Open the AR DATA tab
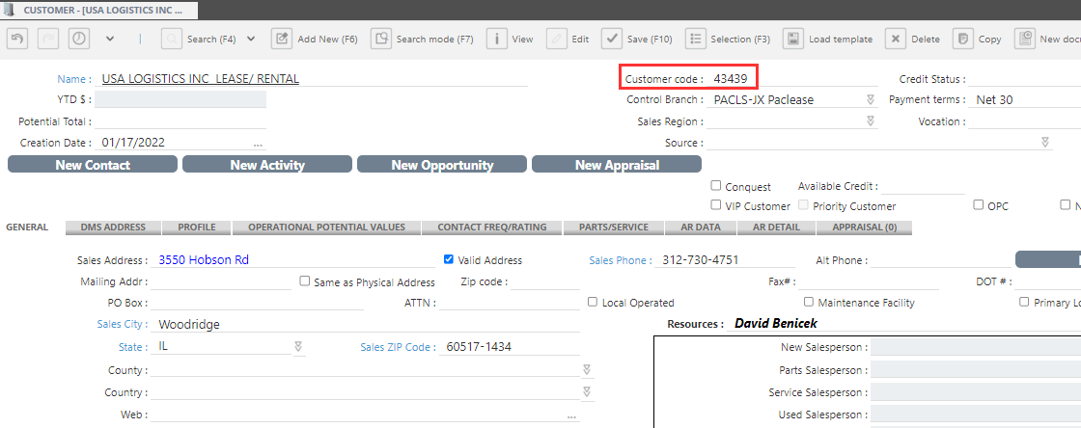Image resolution: width=1081 pixels, height=428 pixels. point(701,227)
